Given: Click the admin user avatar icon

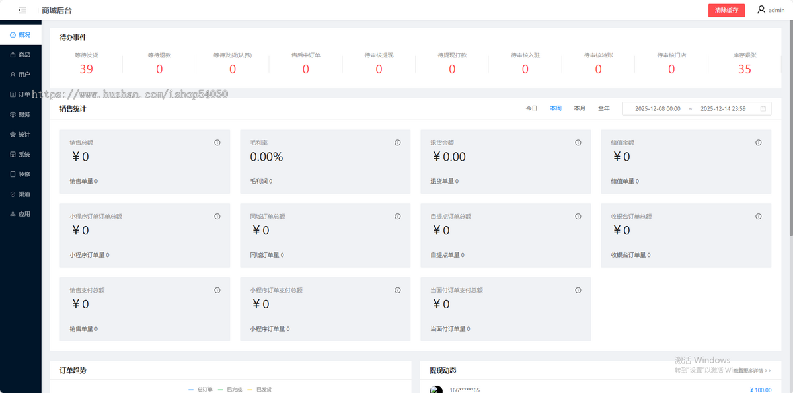Looking at the screenshot, I should (761, 10).
